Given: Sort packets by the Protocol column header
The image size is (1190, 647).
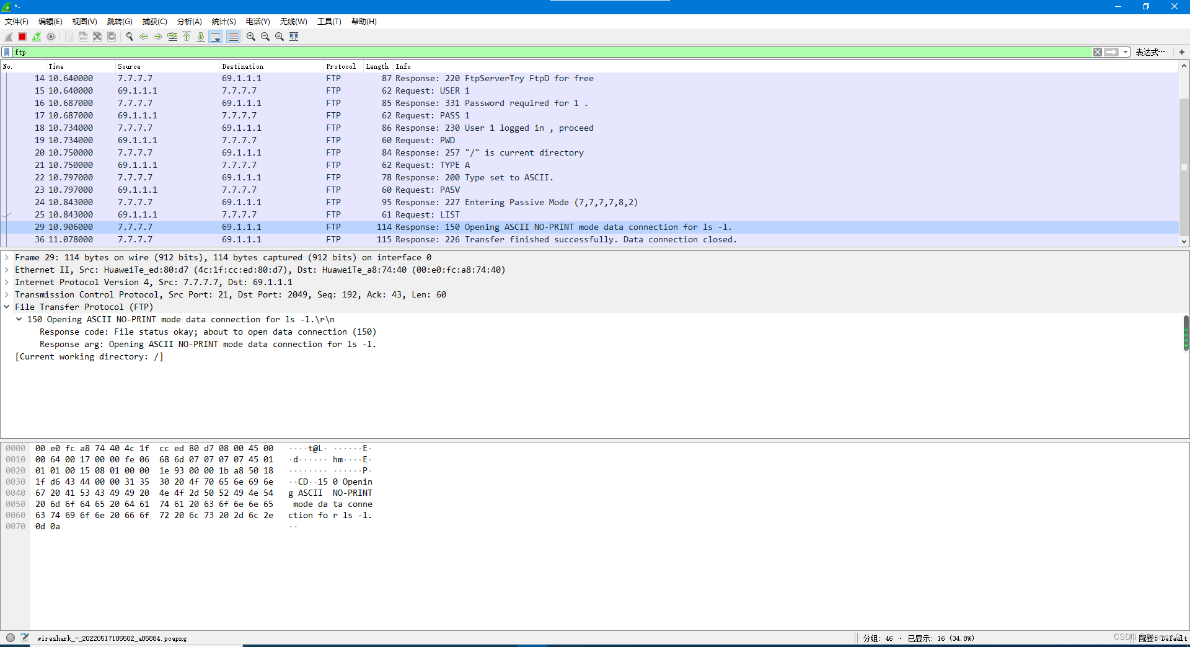Looking at the screenshot, I should [343, 66].
